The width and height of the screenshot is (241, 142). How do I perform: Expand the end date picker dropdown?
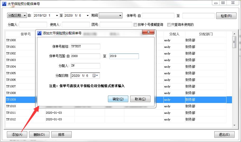click(x=88, y=16)
